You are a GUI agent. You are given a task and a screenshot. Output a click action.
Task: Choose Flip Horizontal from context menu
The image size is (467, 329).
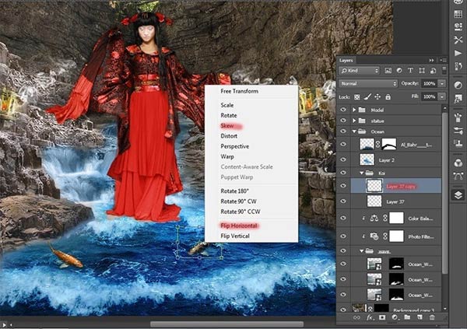[239, 226]
